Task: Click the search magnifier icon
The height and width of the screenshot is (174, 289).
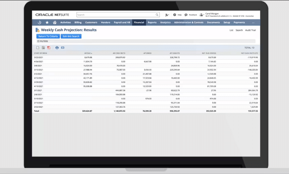Action: pos(157,15)
